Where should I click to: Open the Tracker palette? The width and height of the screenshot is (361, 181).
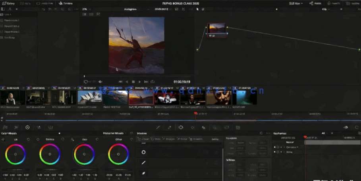(193, 127)
